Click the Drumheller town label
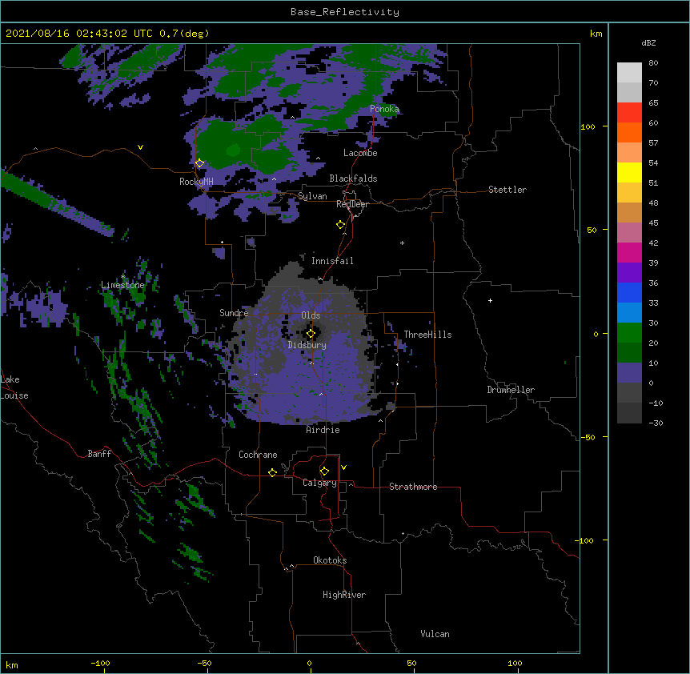The height and width of the screenshot is (674, 690). [511, 390]
